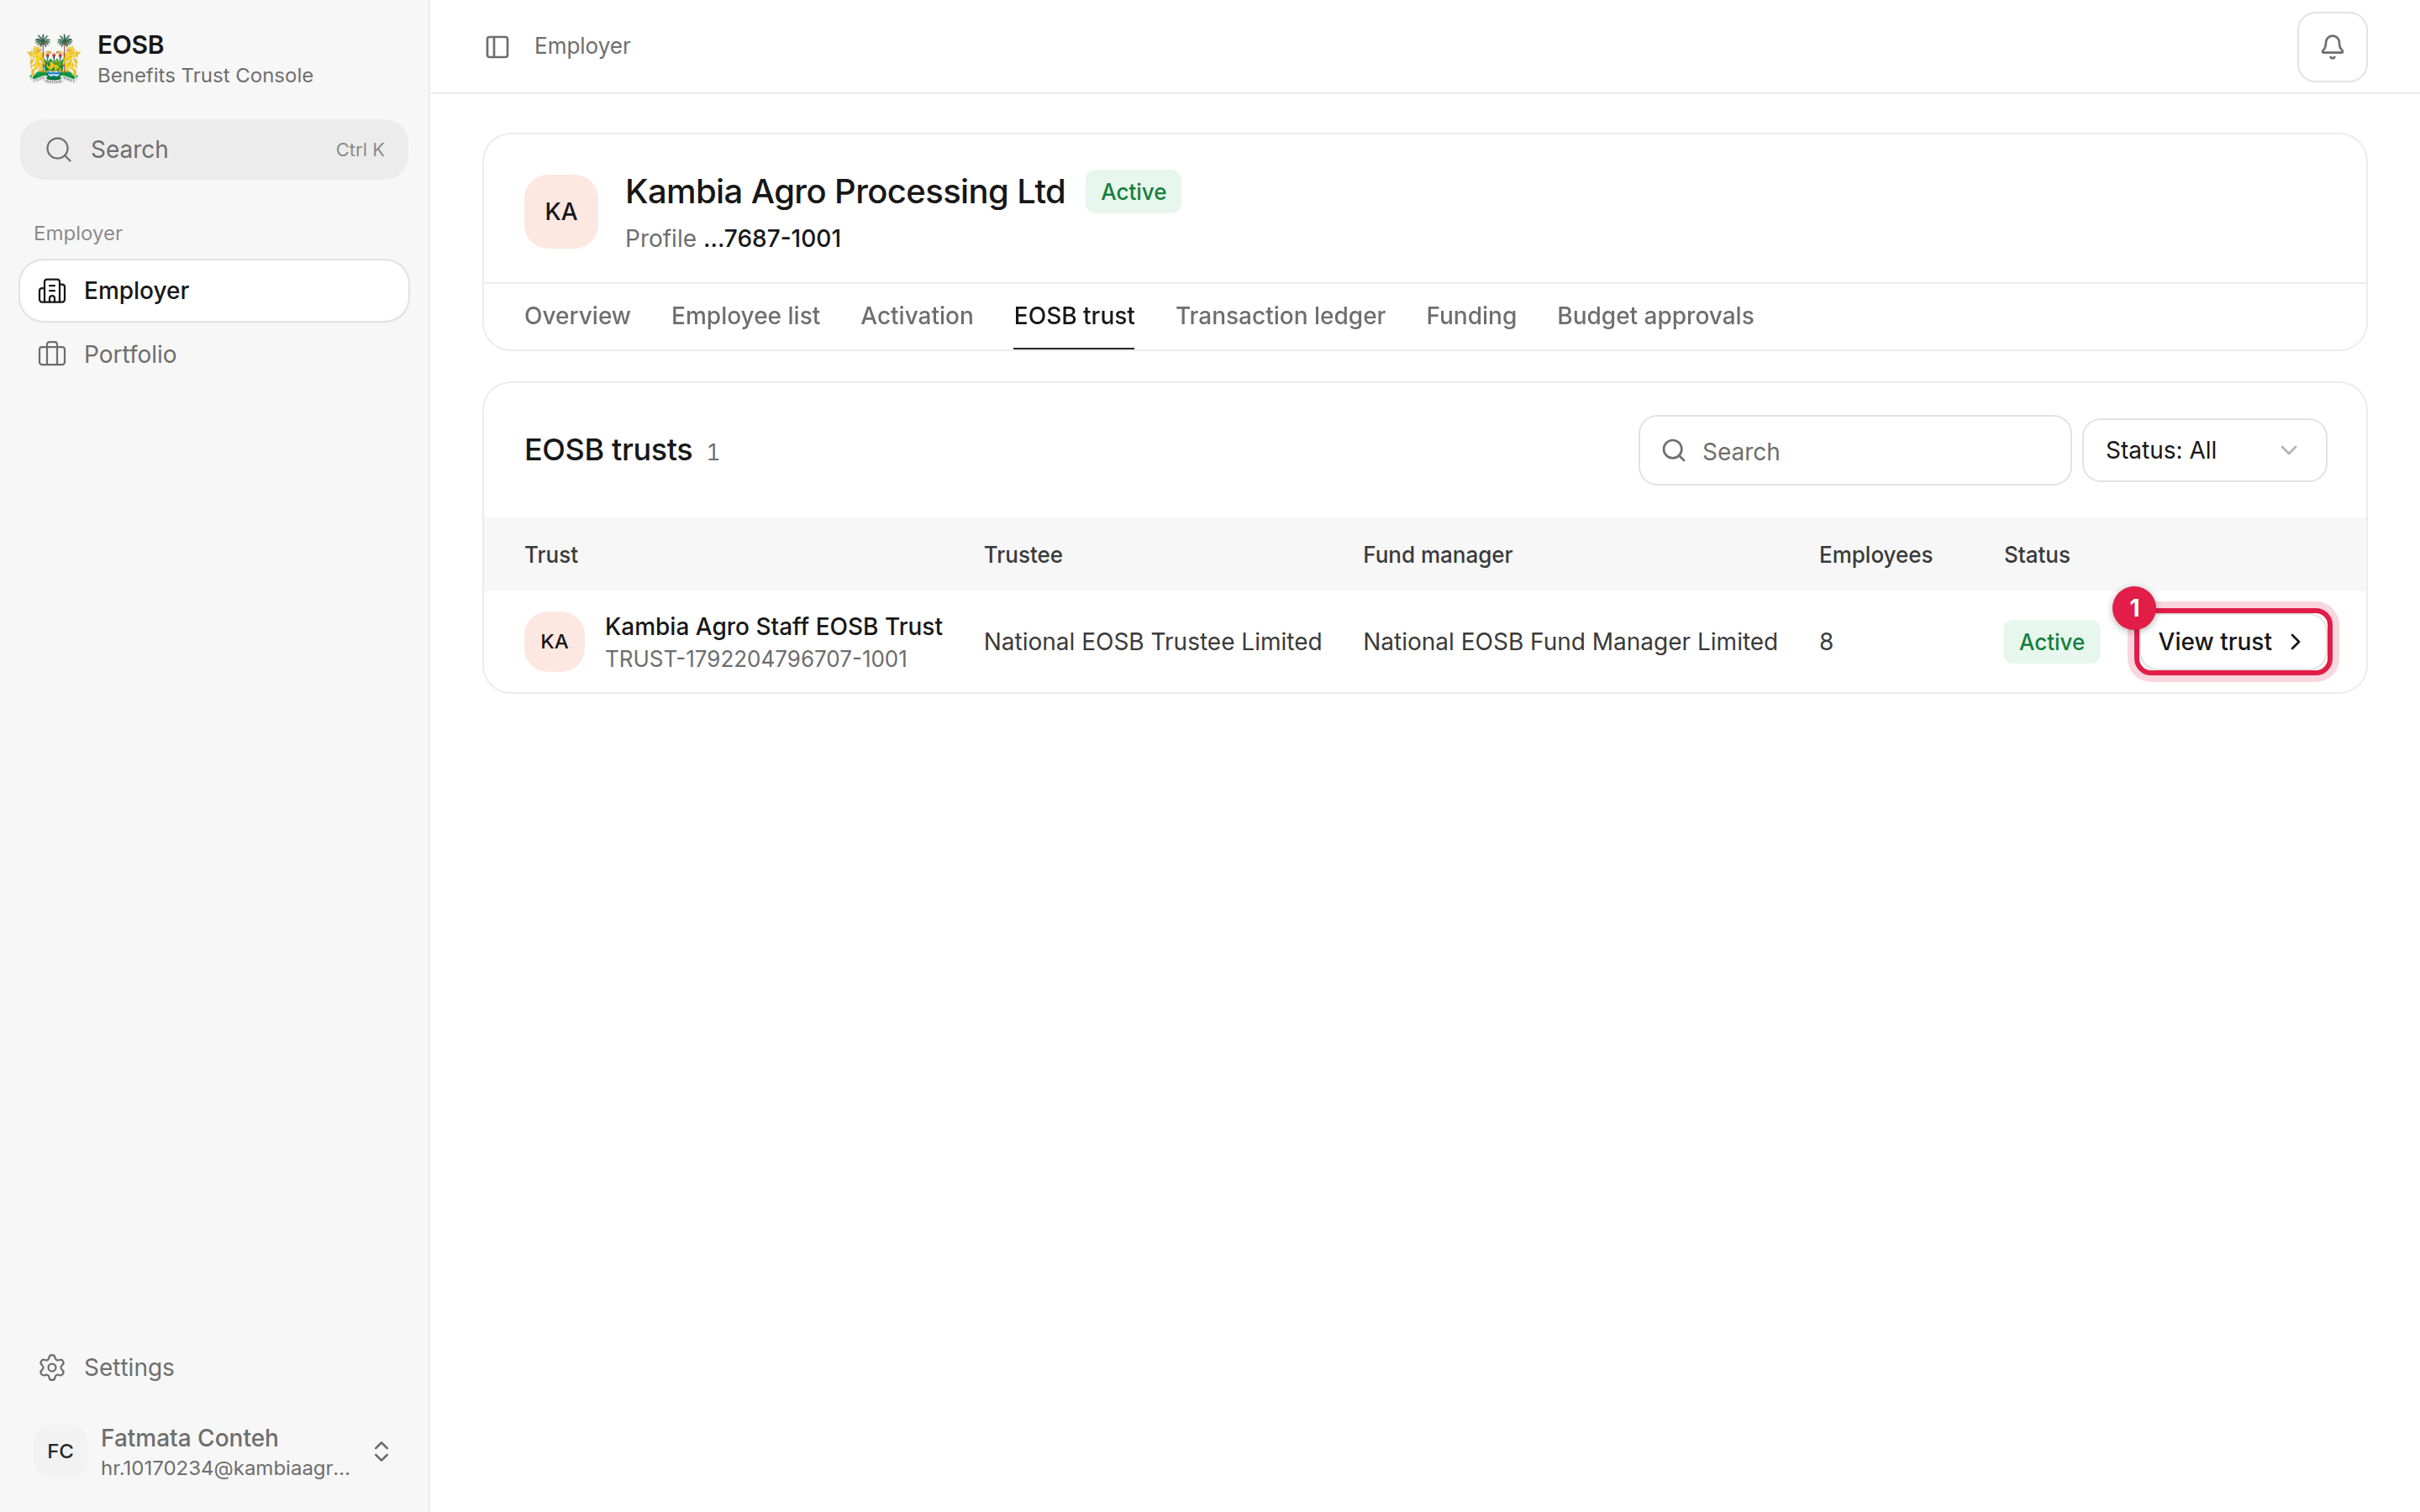
Task: Click the Kambia Agro Processing Ltd heading
Action: pyautogui.click(x=845, y=192)
